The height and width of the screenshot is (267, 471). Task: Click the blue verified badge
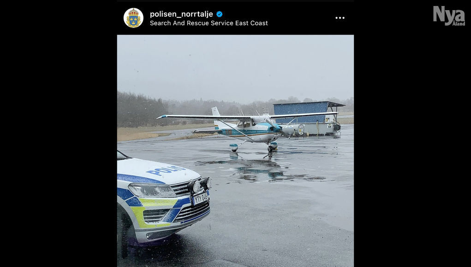[219, 14]
